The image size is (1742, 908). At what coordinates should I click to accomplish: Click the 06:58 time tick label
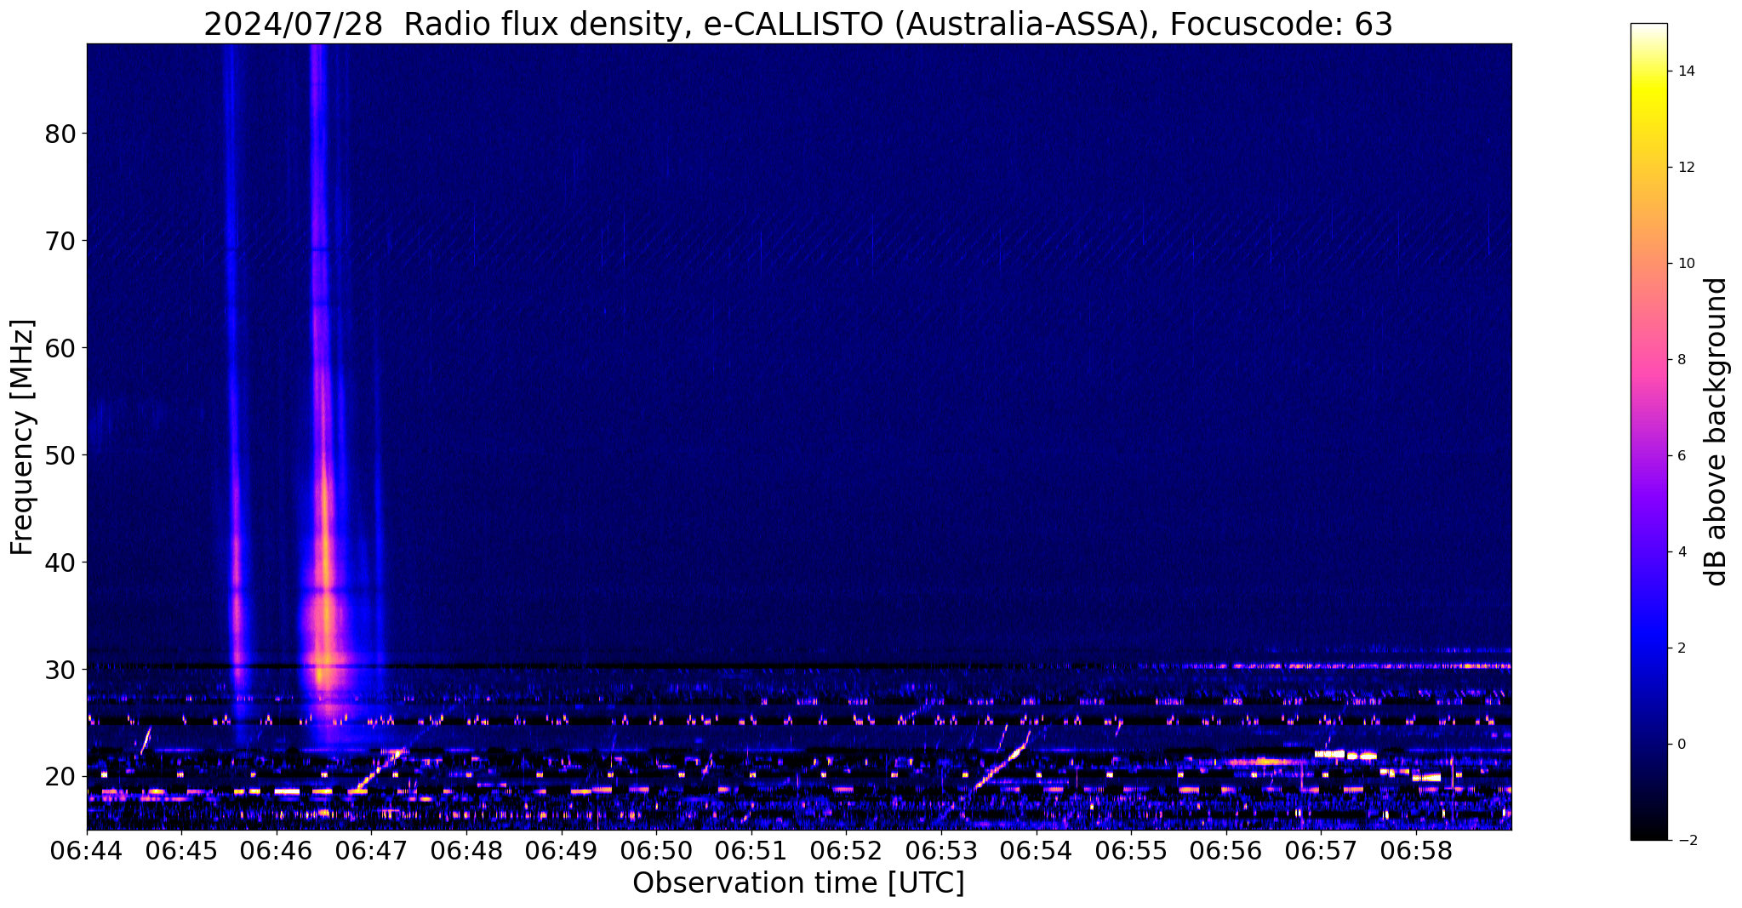[1416, 850]
